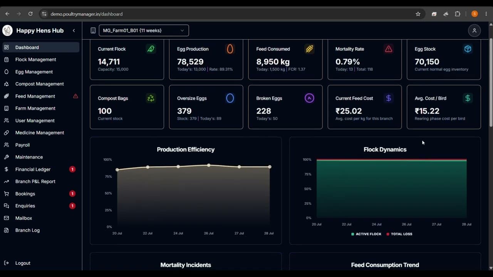
Task: Click the Broken Eggs icon
Action: tap(309, 98)
